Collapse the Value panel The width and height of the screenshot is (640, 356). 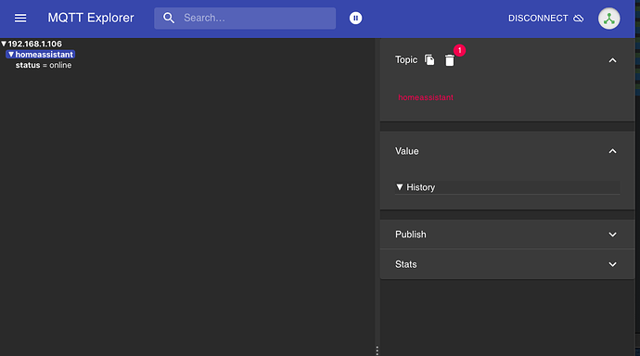(x=612, y=151)
